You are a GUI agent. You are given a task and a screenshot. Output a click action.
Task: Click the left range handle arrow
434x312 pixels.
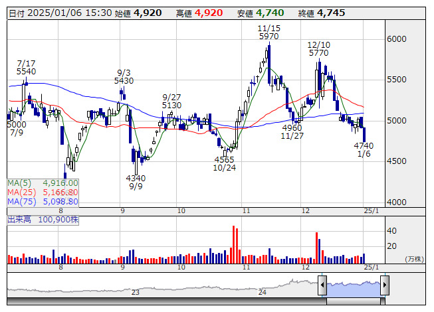(x=322, y=285)
